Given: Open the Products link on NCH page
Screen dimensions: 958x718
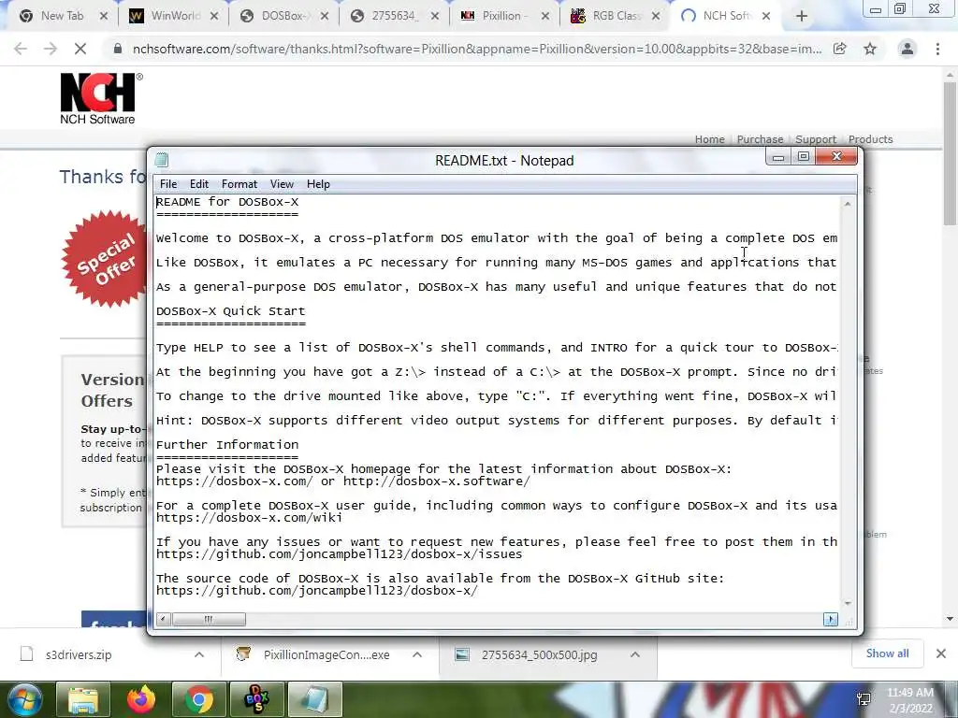Looking at the screenshot, I should [x=870, y=139].
